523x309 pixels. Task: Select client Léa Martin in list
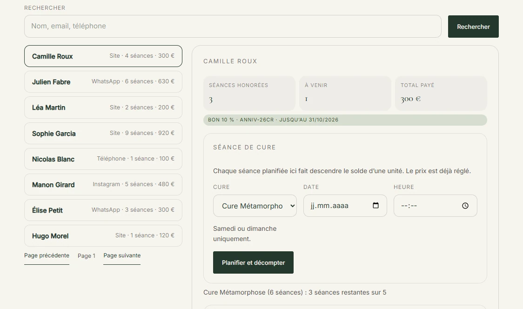point(103,107)
